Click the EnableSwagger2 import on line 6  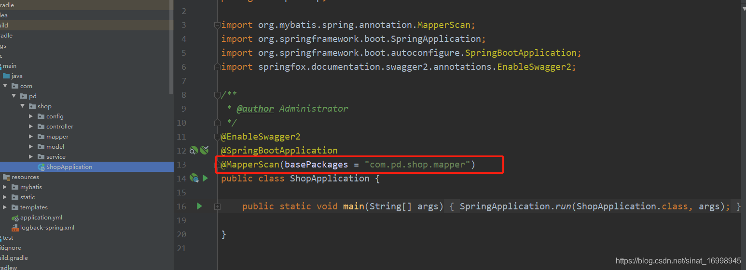pos(534,67)
